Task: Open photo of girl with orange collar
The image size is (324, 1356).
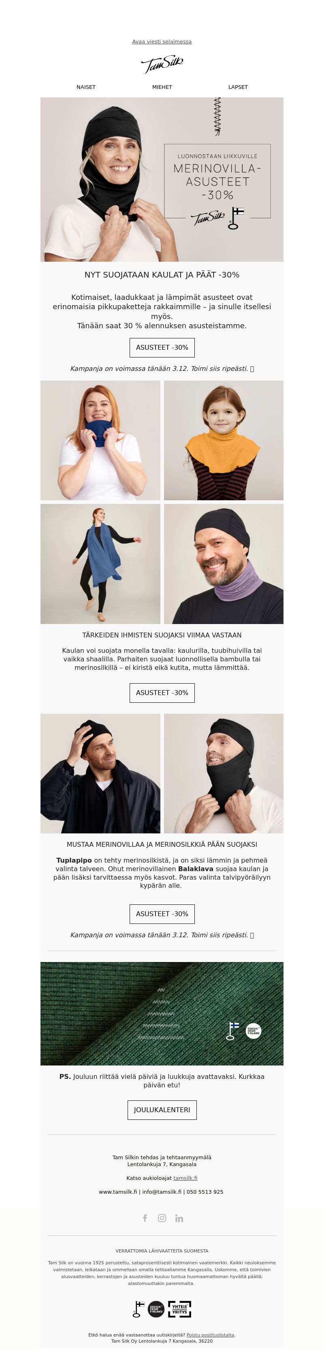Action: (x=224, y=440)
